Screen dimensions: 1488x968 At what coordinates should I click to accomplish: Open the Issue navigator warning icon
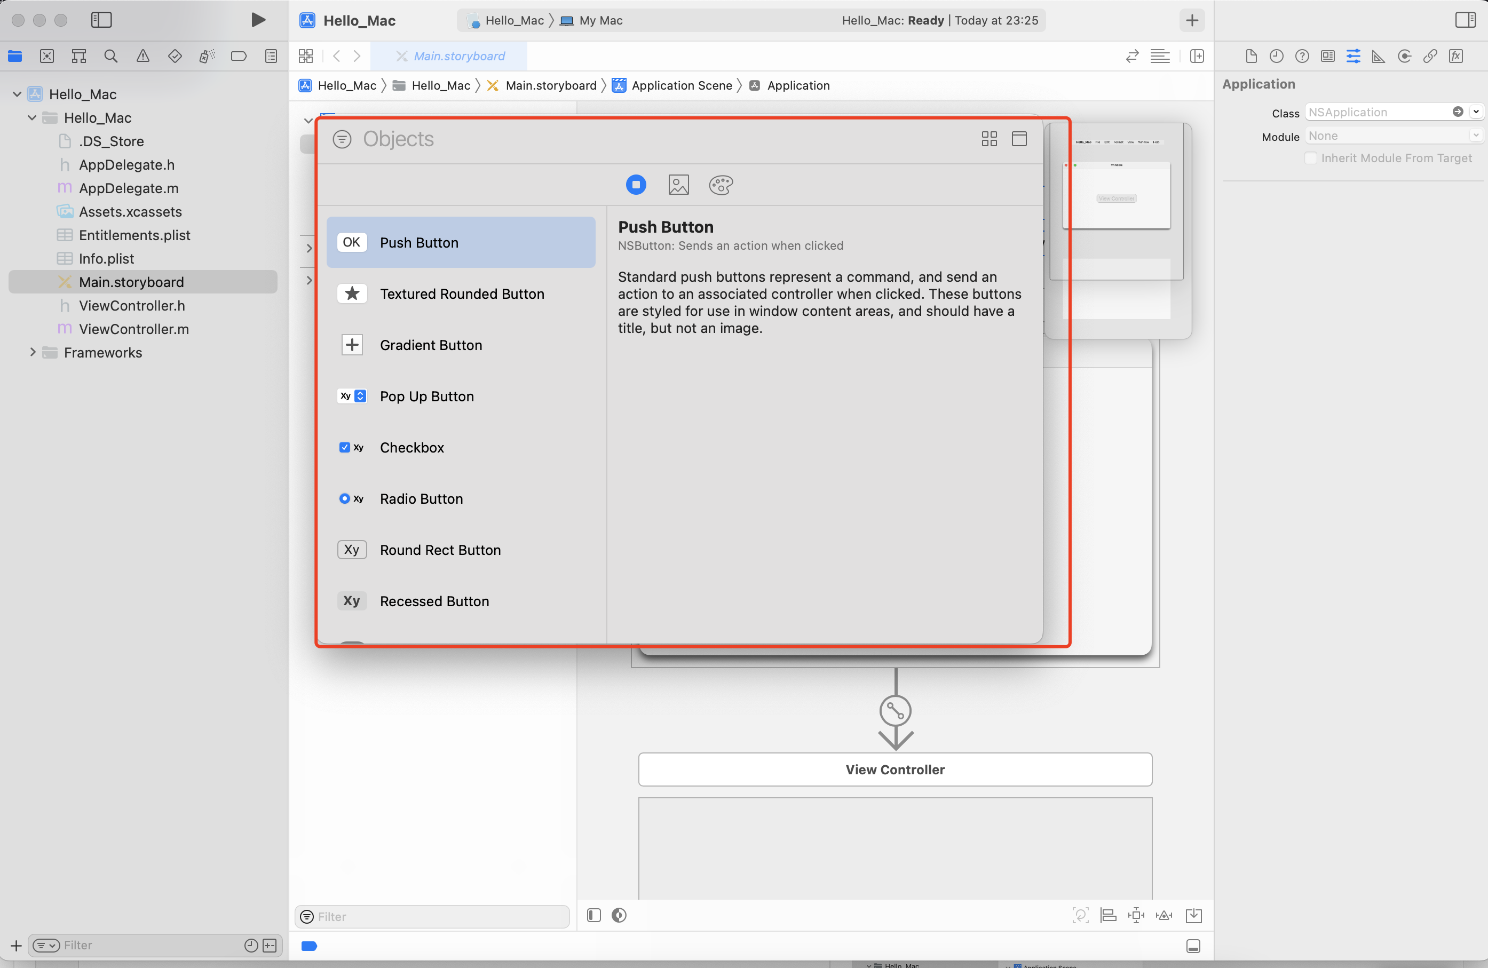[x=143, y=56]
